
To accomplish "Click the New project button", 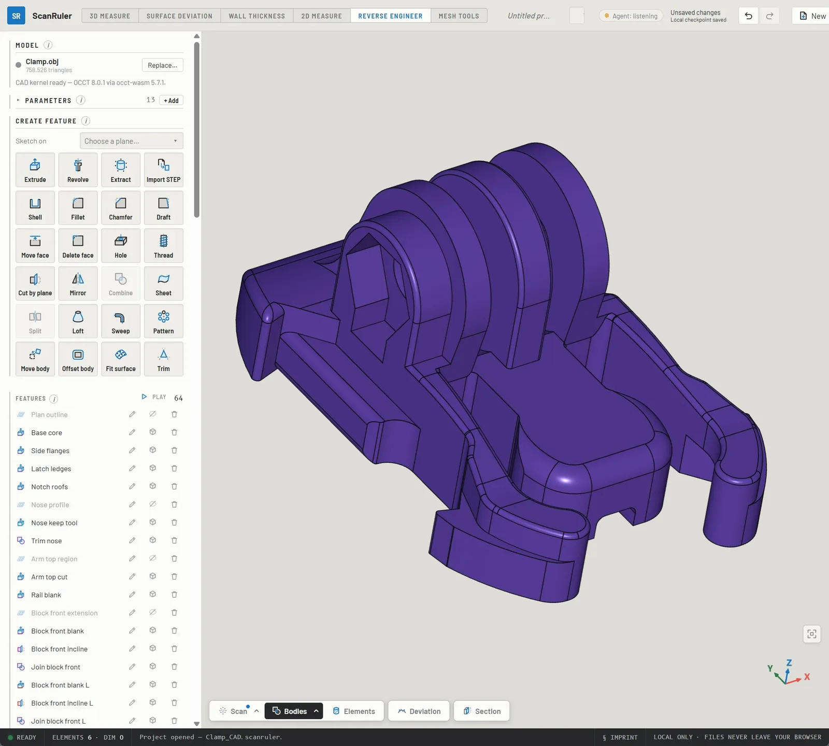I will click(x=812, y=16).
